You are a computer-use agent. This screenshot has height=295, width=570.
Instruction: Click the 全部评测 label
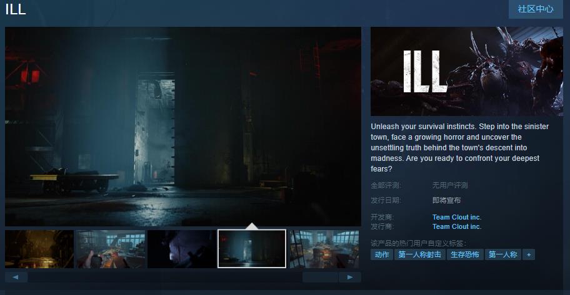386,185
